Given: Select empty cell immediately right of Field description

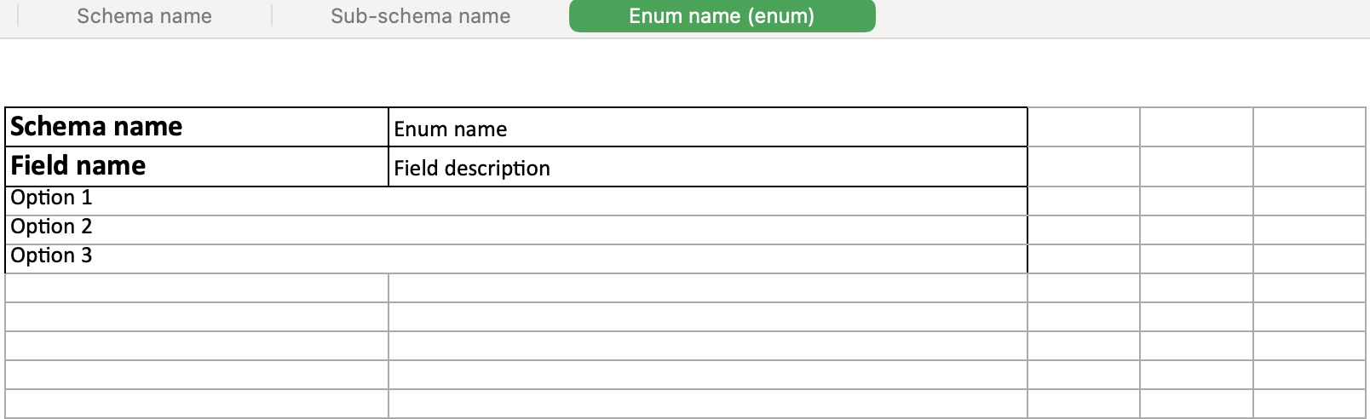Looking at the screenshot, I should coord(1084,166).
